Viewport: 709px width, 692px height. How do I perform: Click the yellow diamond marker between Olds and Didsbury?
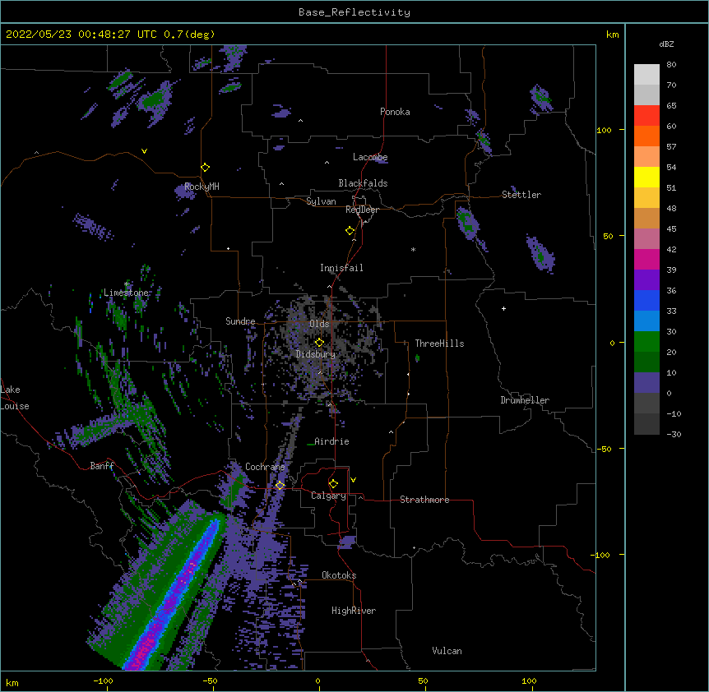320,343
